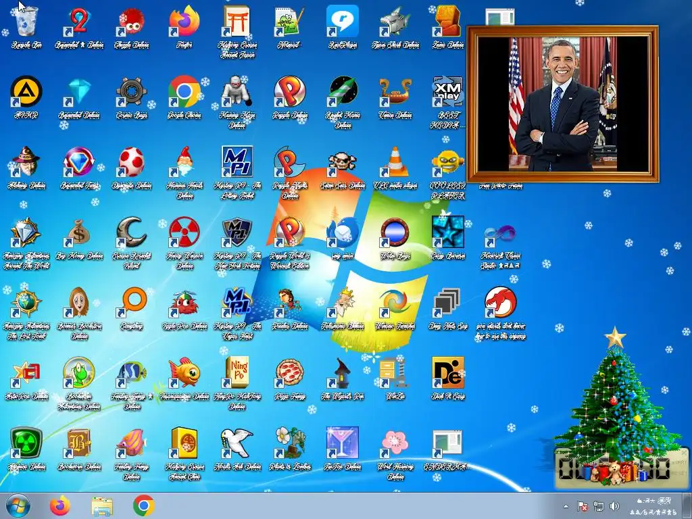Viewport: 692px width, 519px height.
Task: Launch Peggle Nights Deluxe shortcut
Action: pos(289,162)
